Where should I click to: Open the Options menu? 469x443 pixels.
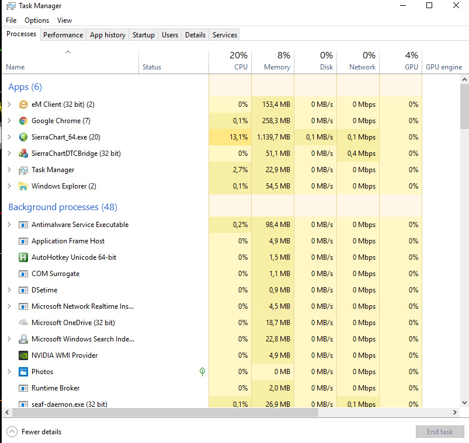click(37, 20)
